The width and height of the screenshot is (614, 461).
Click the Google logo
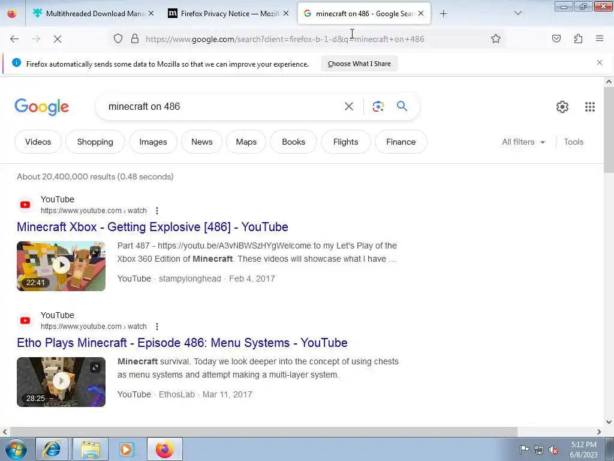pyautogui.click(x=42, y=107)
